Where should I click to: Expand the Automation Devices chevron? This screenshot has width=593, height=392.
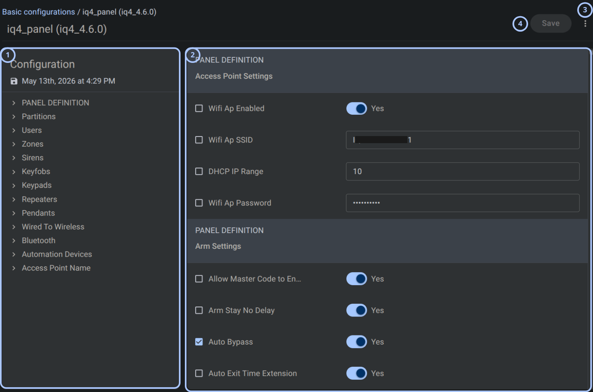click(14, 254)
